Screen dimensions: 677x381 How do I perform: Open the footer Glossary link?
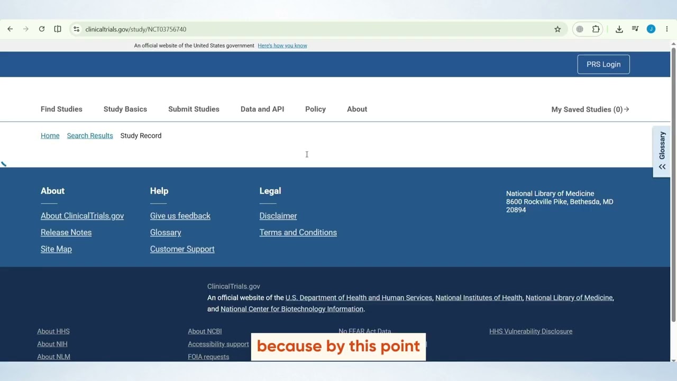(166, 232)
